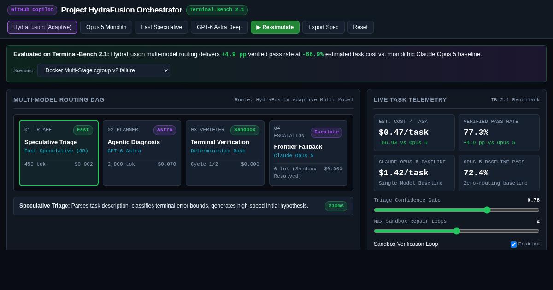
Task: Select HydraFusion (Adaptive) mode tab
Action: click(42, 27)
